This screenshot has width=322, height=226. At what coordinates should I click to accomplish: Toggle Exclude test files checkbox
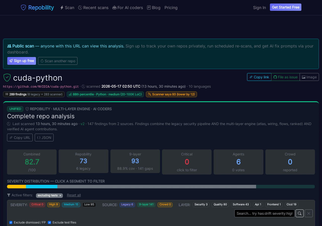[x=49, y=222]
